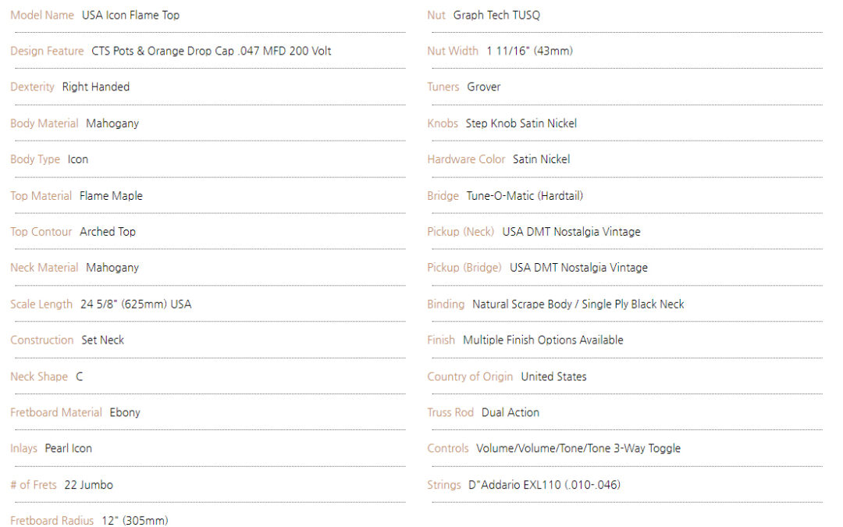Click the 22 Jumbo frets value
Image resolution: width=843 pixels, height=527 pixels.
coord(89,485)
